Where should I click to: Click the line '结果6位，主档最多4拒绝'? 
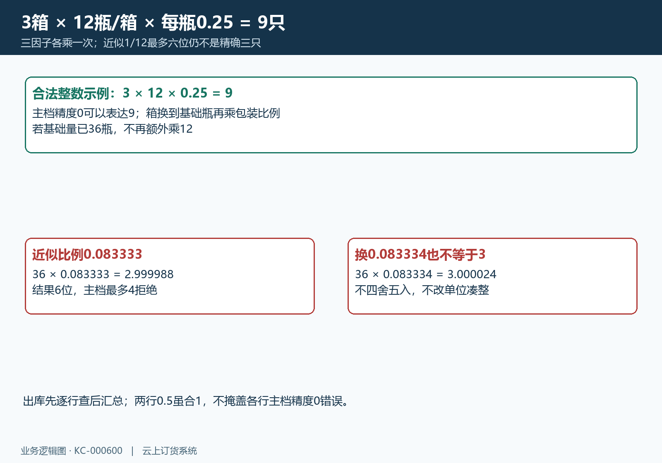tap(95, 290)
